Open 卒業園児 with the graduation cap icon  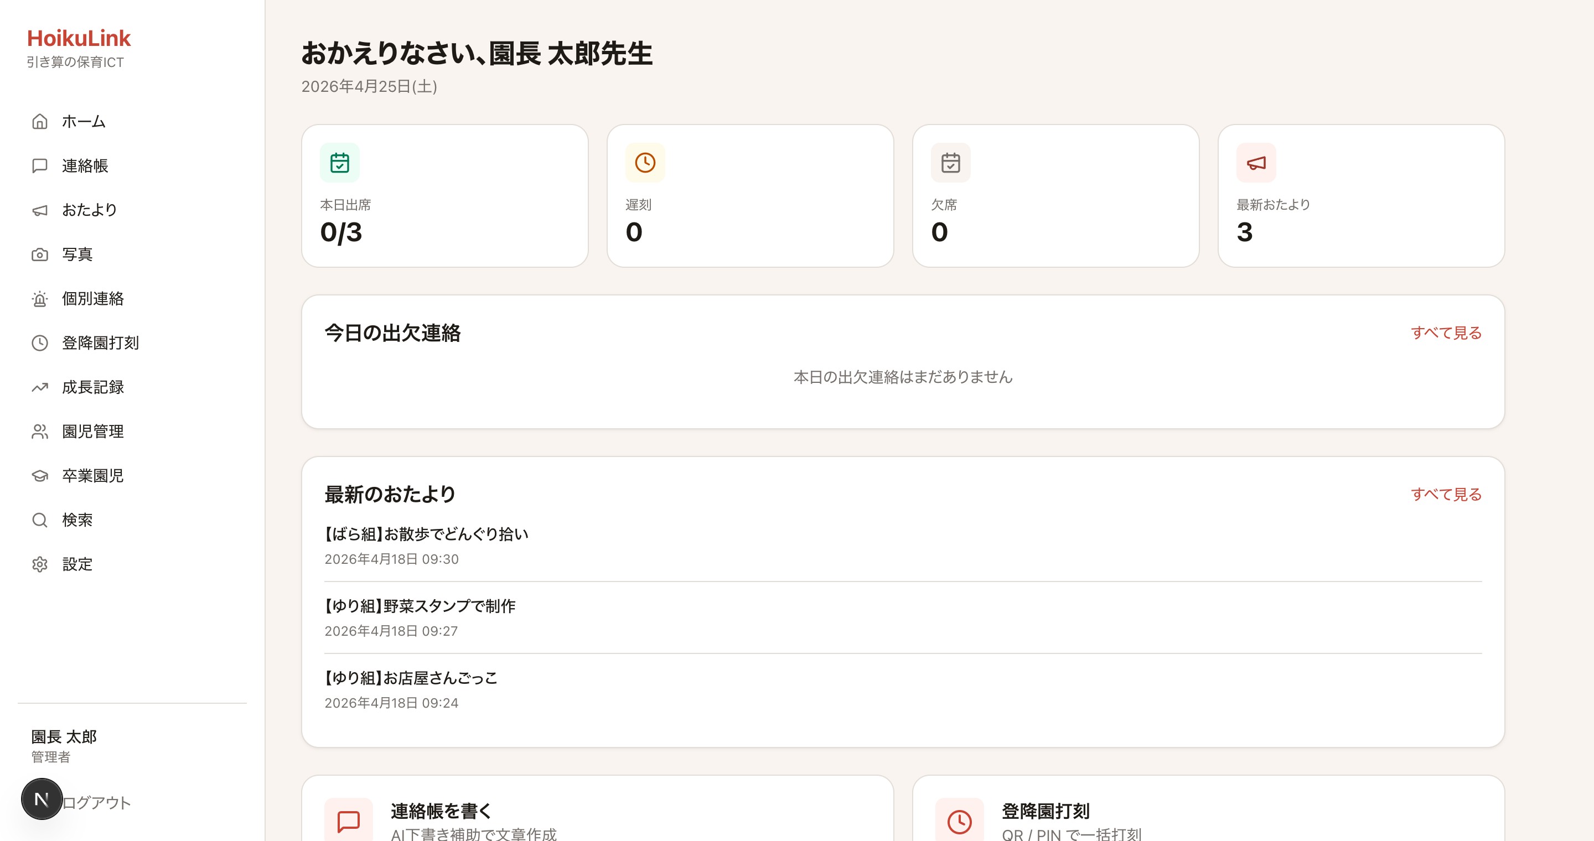(40, 475)
